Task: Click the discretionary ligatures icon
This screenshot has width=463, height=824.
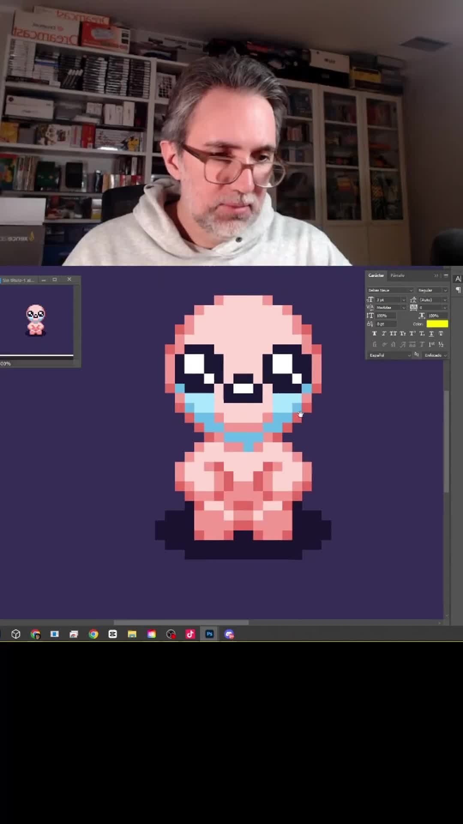Action: tap(393, 344)
